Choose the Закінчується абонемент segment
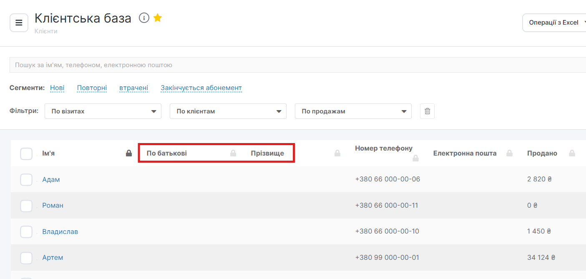 pos(201,88)
